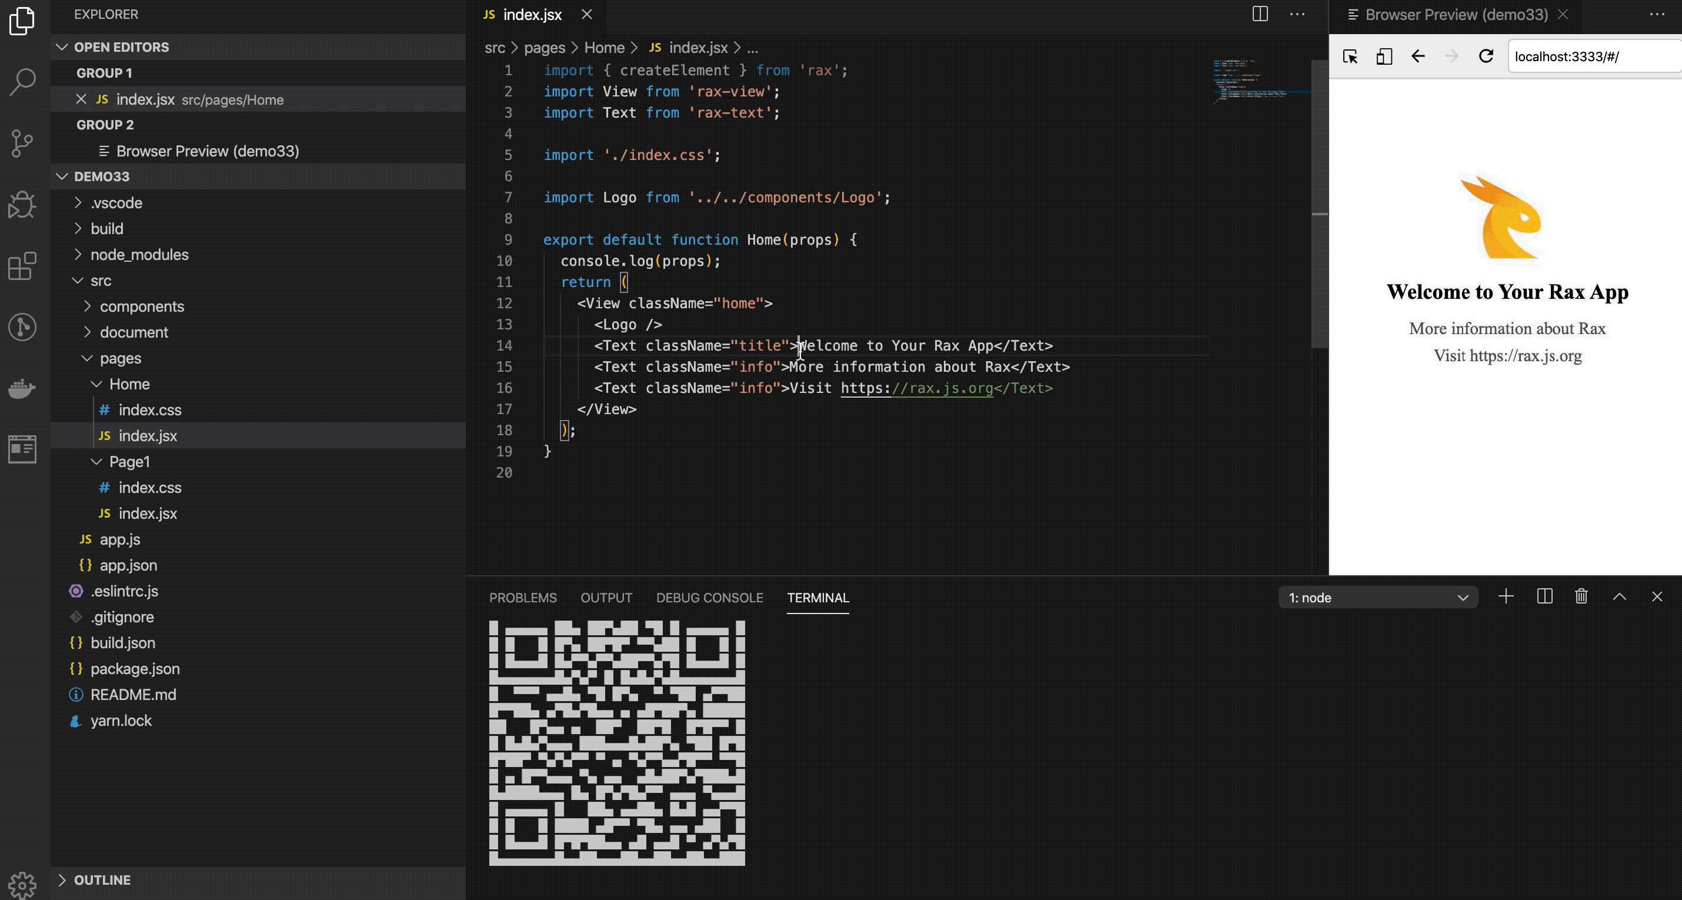The image size is (1682, 900).
Task: Open Source Control view in activity bar
Action: point(22,143)
